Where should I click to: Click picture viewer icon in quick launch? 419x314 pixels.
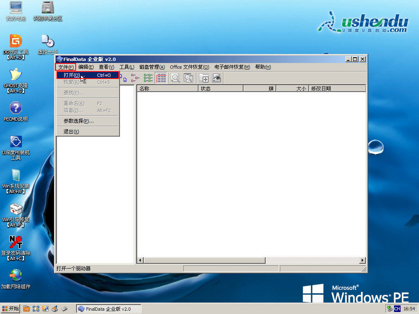[45, 309]
